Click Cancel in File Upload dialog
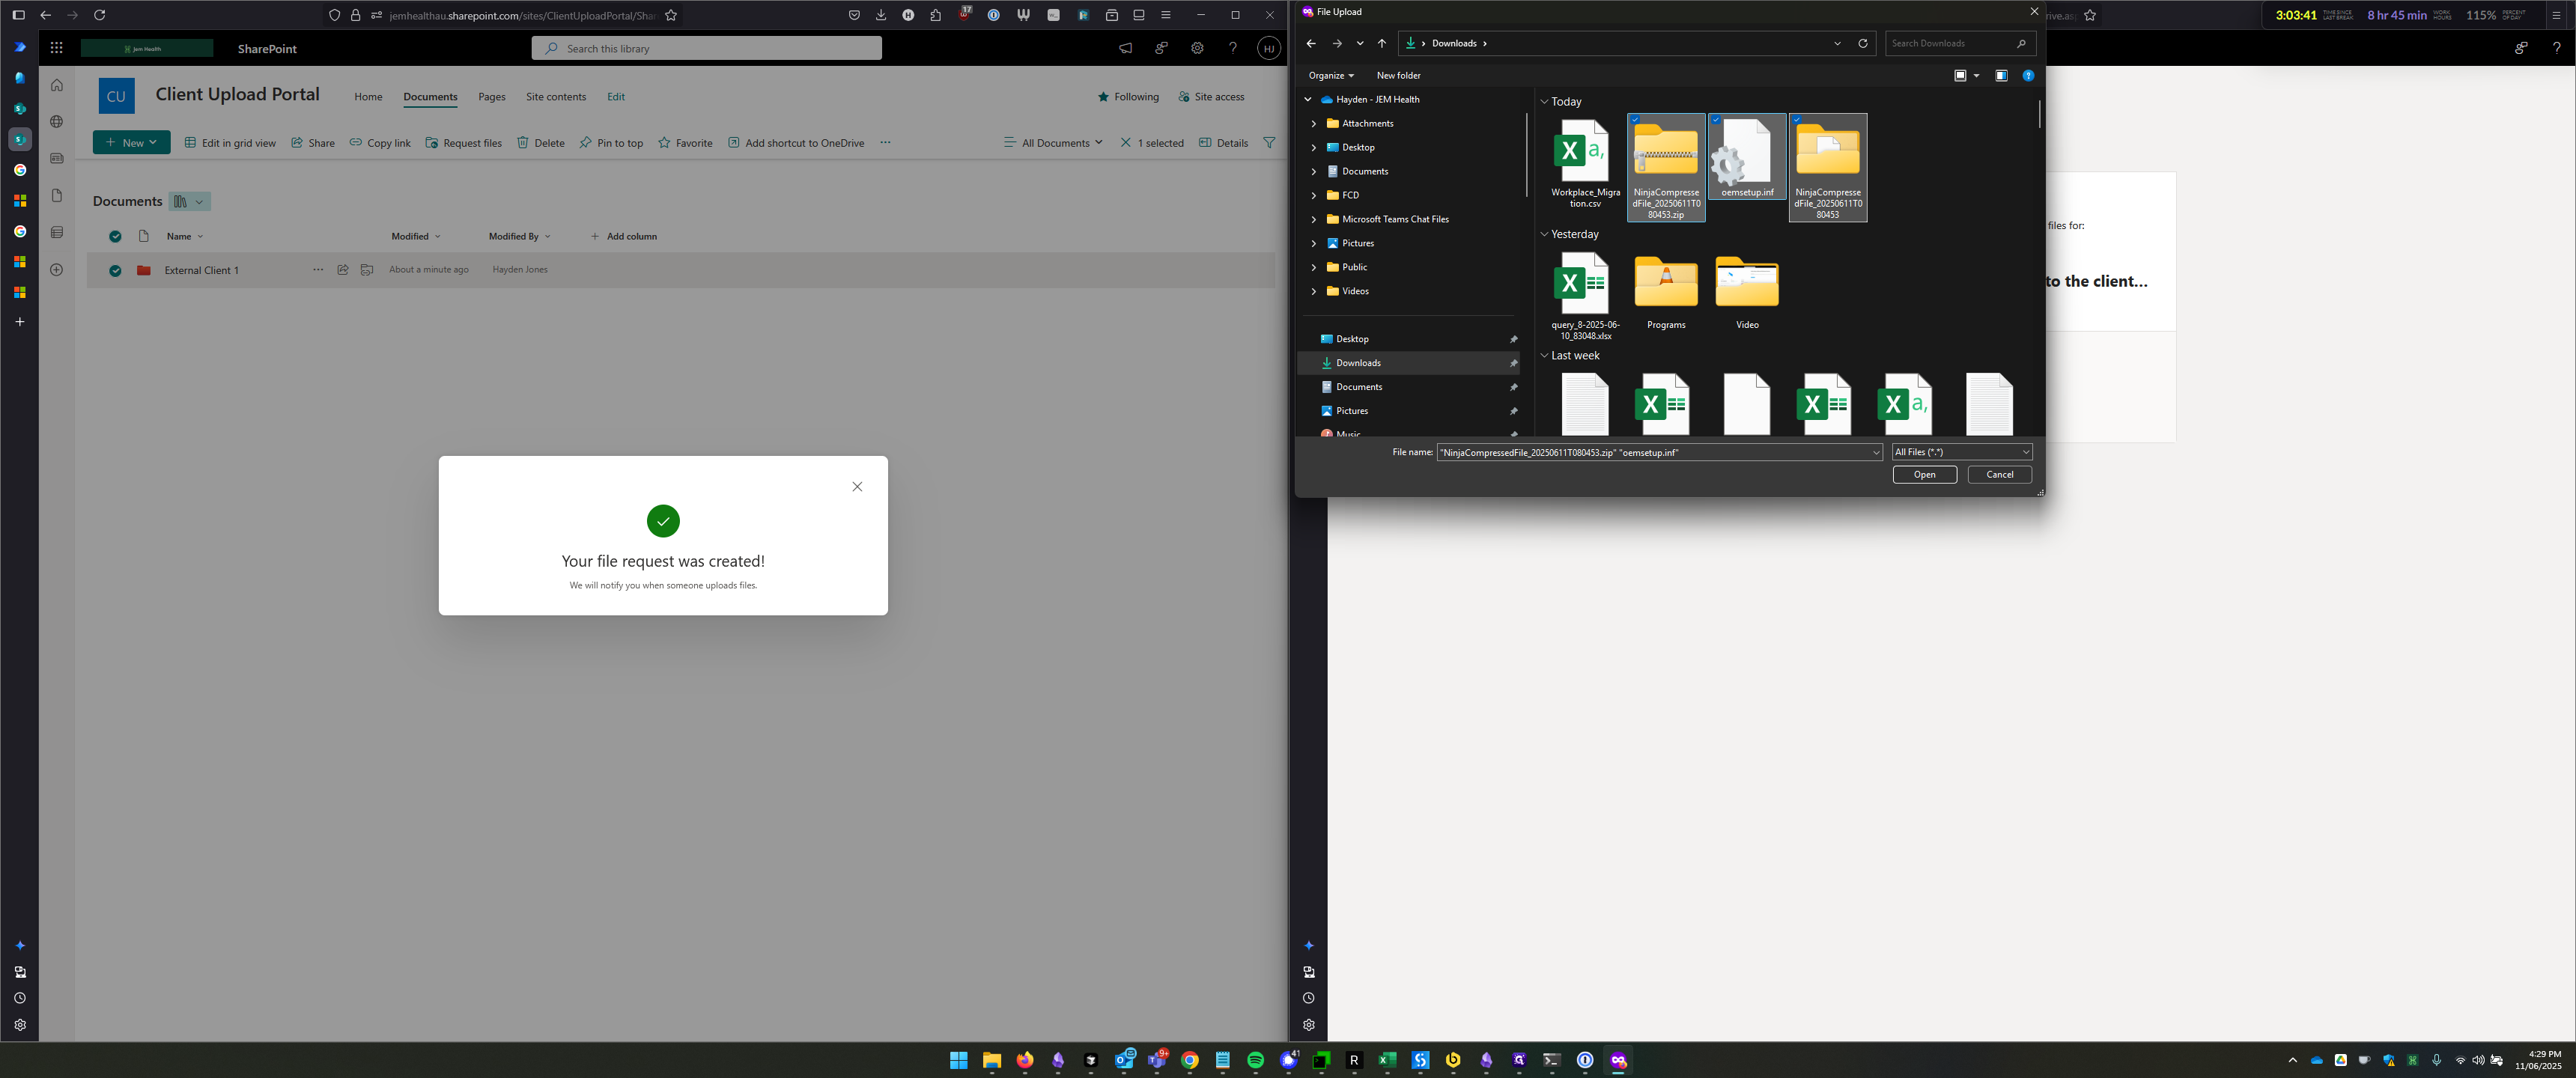Image resolution: width=2576 pixels, height=1078 pixels. pyautogui.click(x=1999, y=475)
